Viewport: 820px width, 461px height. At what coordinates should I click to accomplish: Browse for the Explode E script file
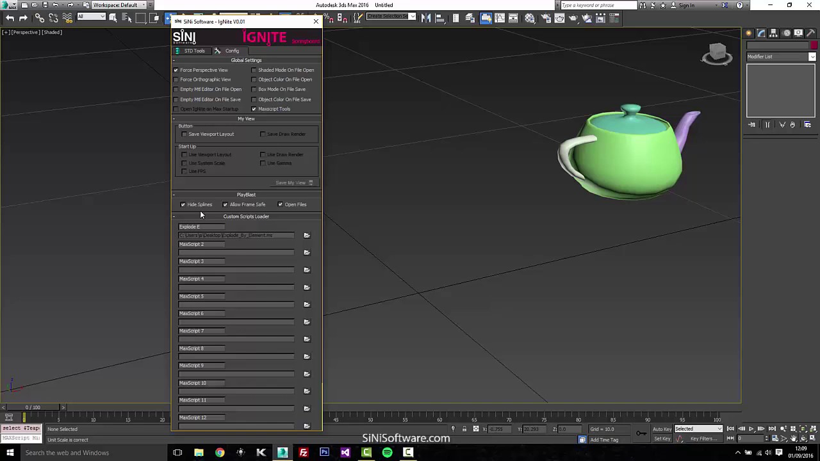coord(307,236)
